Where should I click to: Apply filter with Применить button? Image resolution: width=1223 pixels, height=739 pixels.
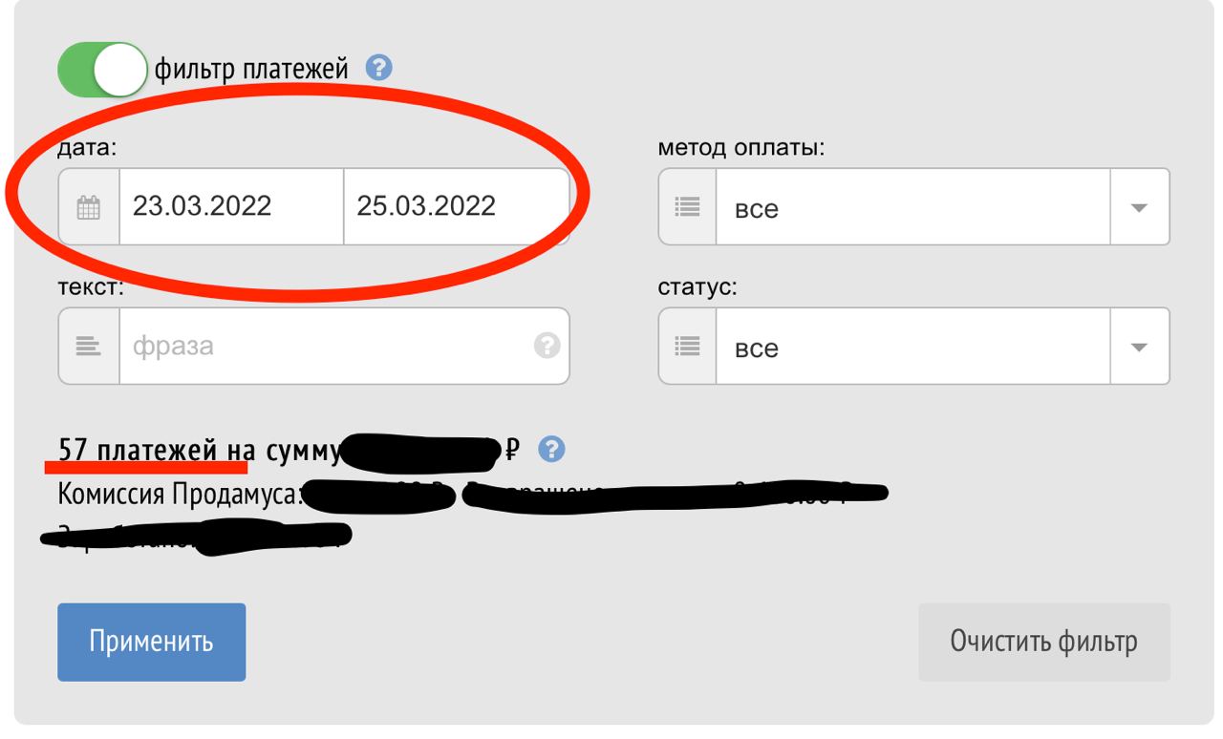pyautogui.click(x=152, y=642)
